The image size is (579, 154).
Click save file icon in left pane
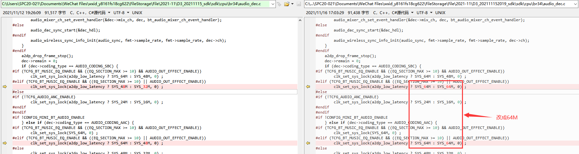point(299,4)
